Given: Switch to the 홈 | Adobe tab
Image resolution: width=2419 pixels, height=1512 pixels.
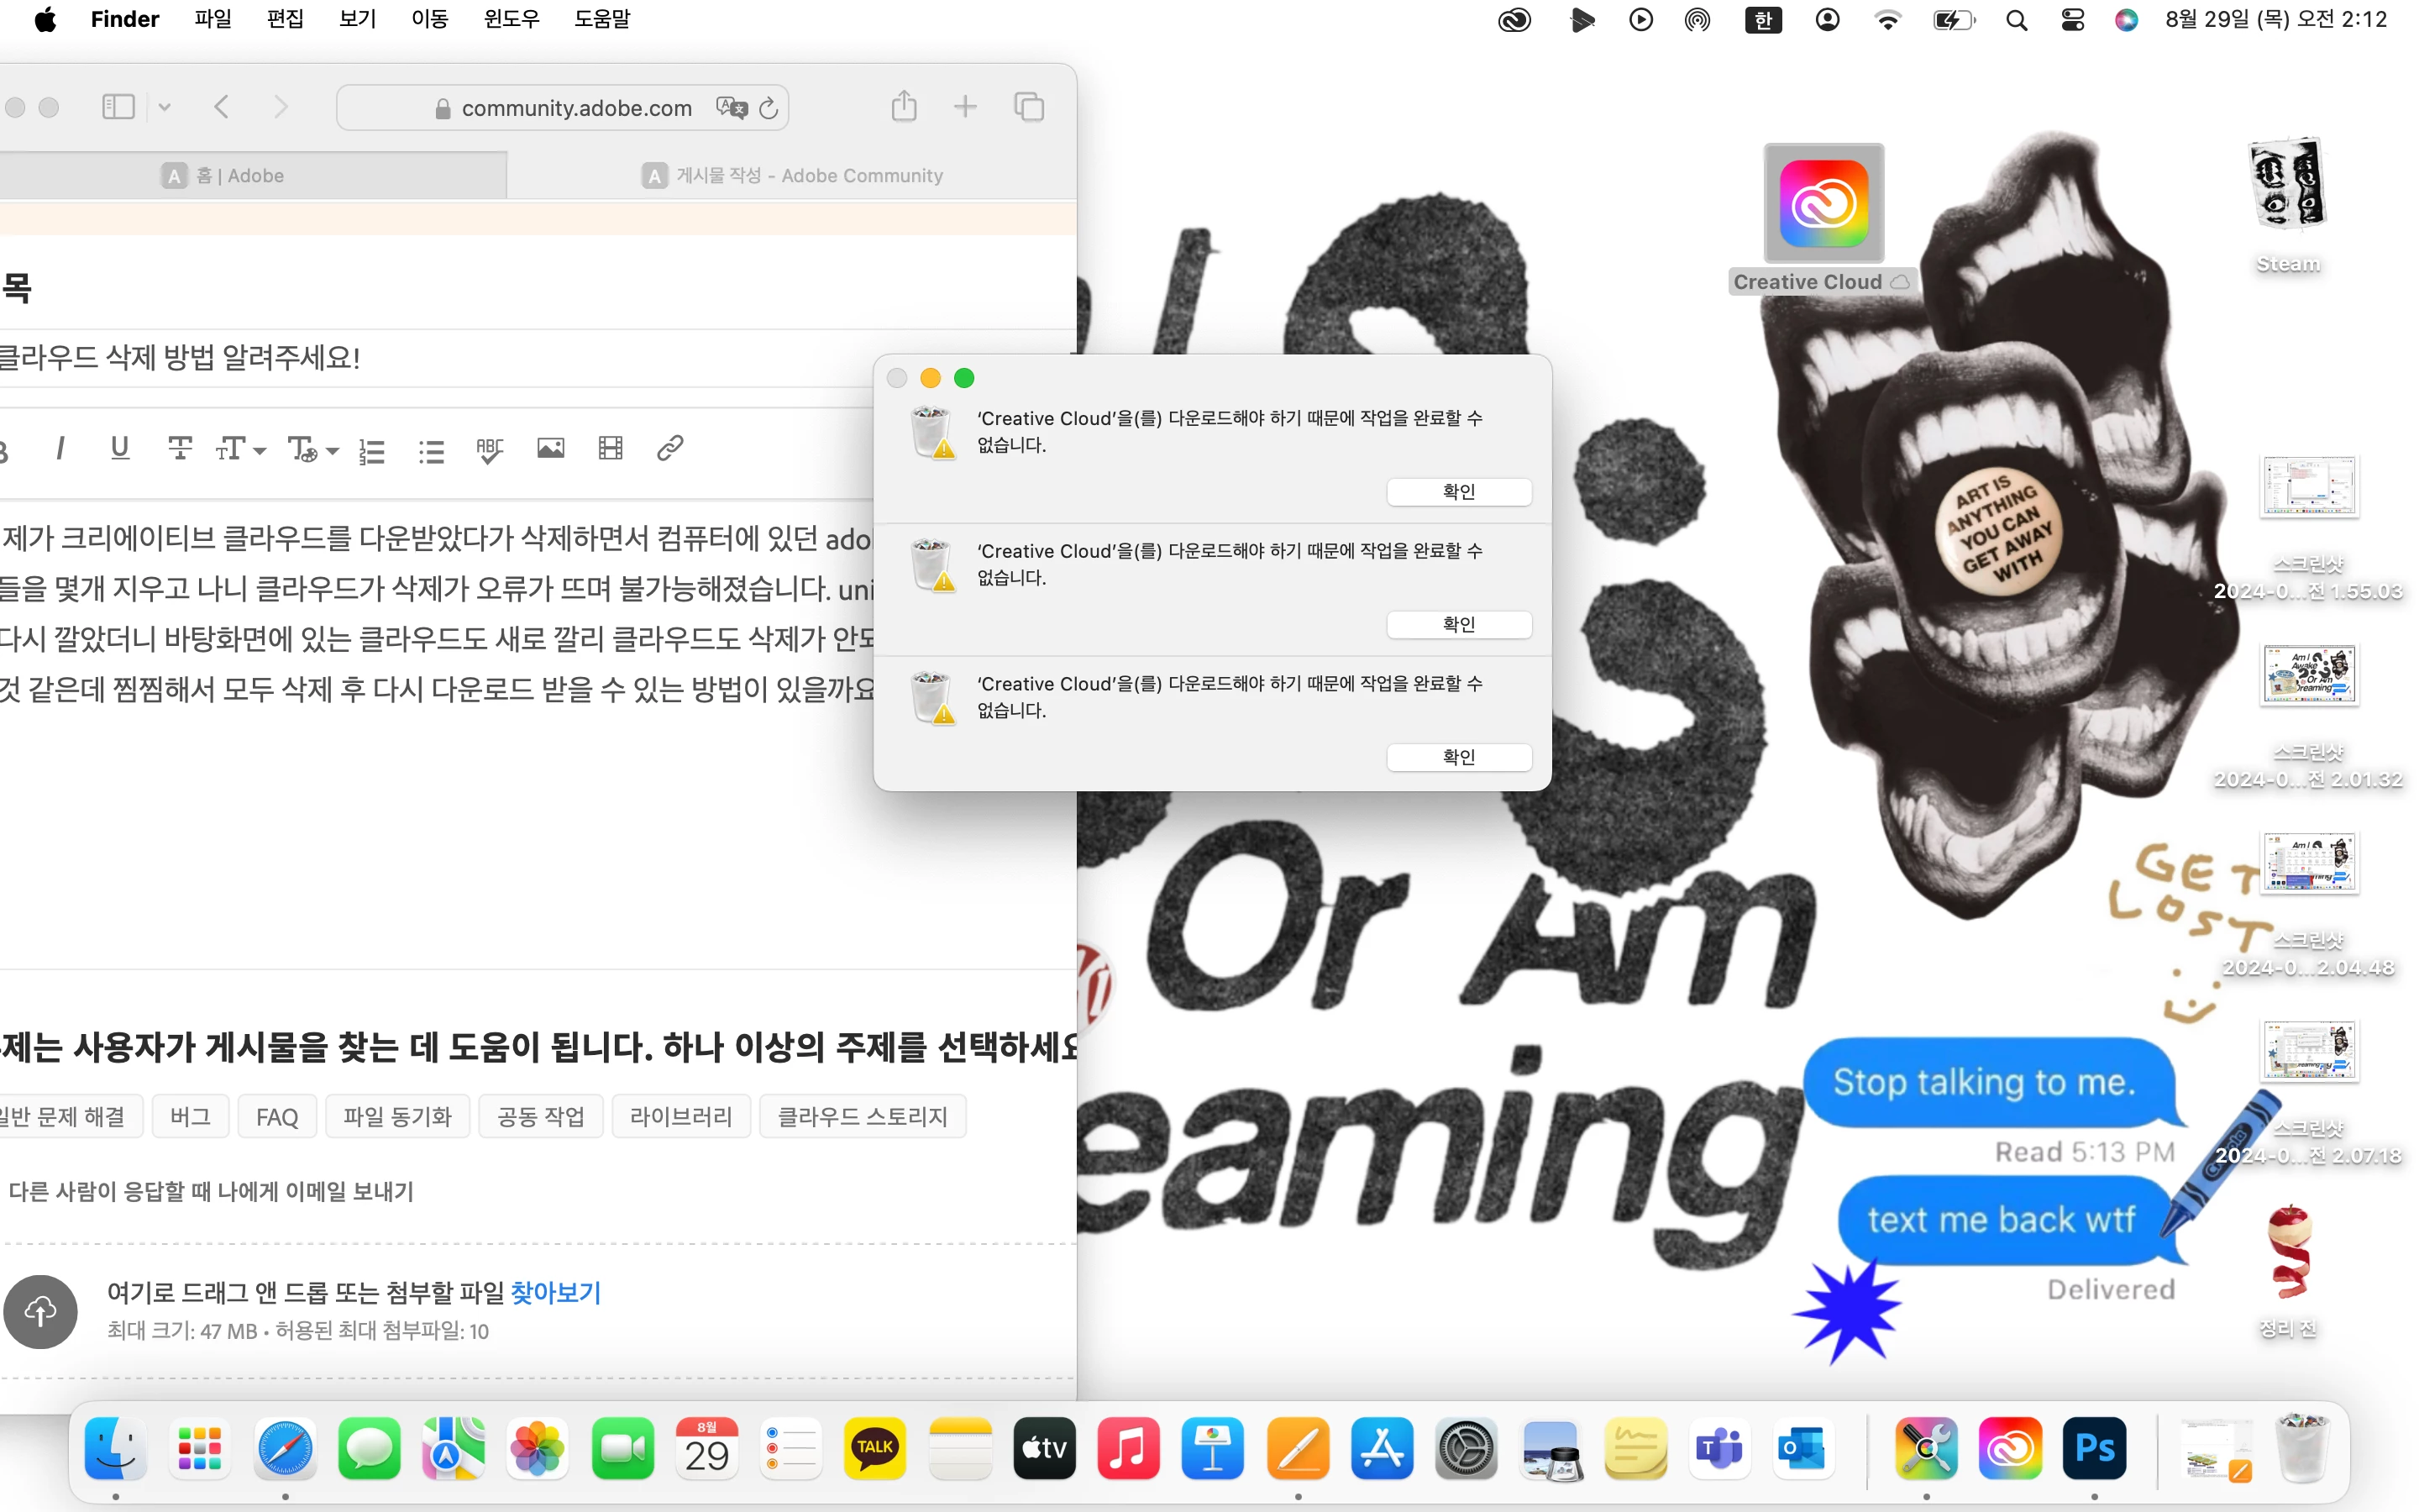Looking at the screenshot, I should coord(240,176).
